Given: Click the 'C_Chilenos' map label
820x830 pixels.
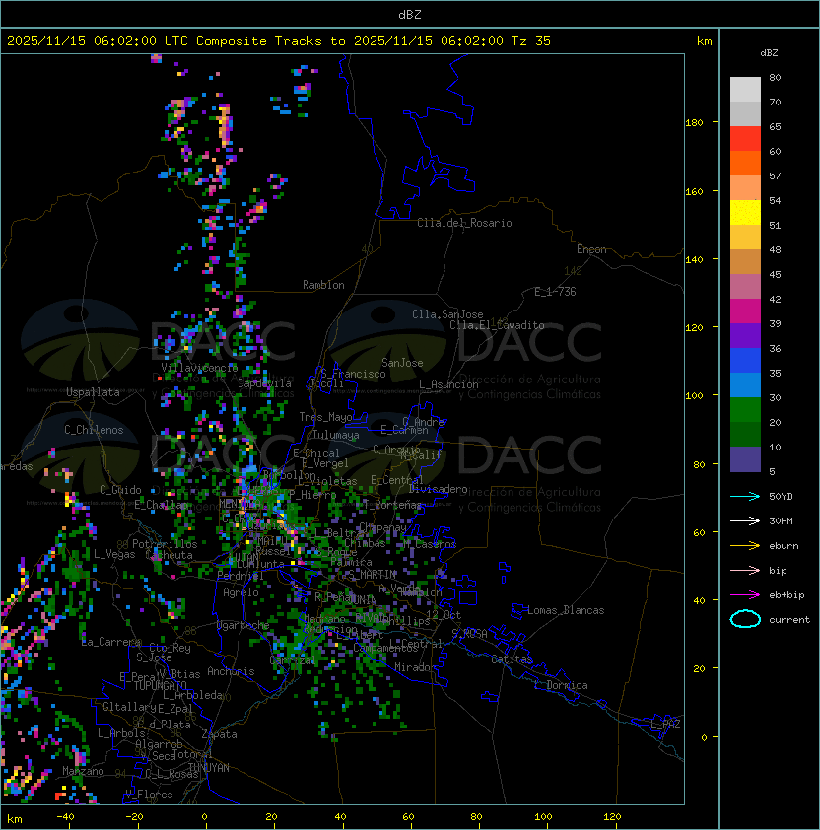Looking at the screenshot, I should tap(94, 430).
